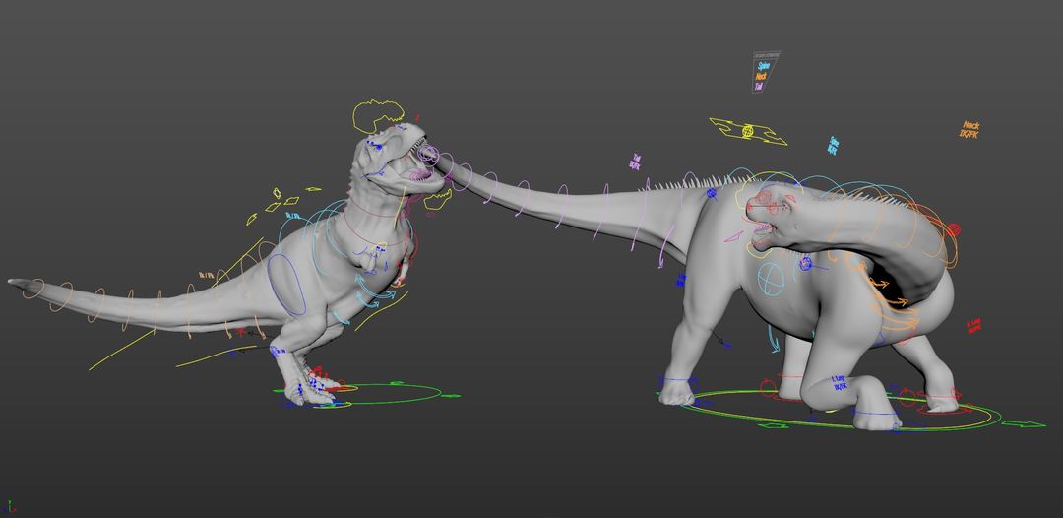
Task: Select purple rings at sauropod tail tip
Action: [428, 155]
